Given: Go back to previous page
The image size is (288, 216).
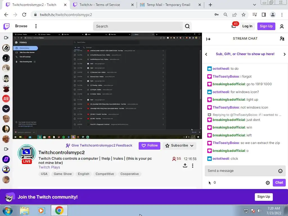Looking at the screenshot, I should click(x=6, y=15).
